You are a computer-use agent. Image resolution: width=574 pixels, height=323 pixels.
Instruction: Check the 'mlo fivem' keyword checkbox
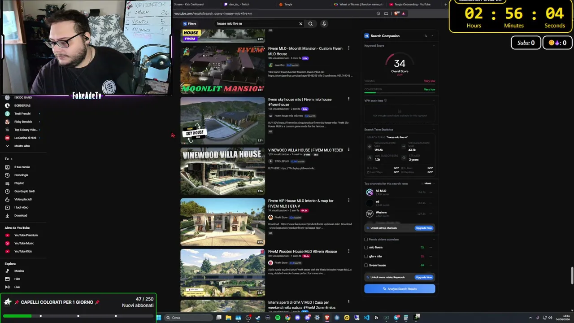click(366, 248)
